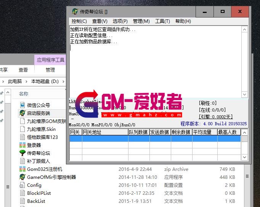260x207 pixels.
Task: Click 此电脑 in the address breadcrumb
Action: pyautogui.click(x=15, y=81)
